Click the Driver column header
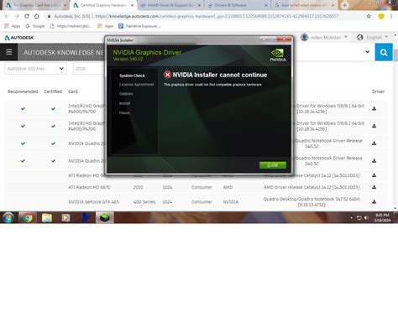398x323 pixels. [x=378, y=91]
